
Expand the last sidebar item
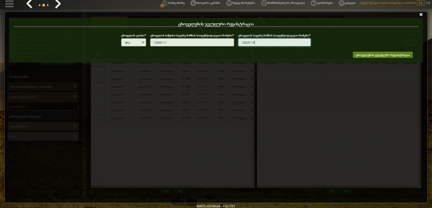43,136
